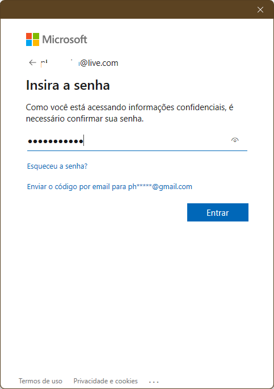274x389 pixels.
Task: Select the @live.com account address text
Action: (79, 63)
